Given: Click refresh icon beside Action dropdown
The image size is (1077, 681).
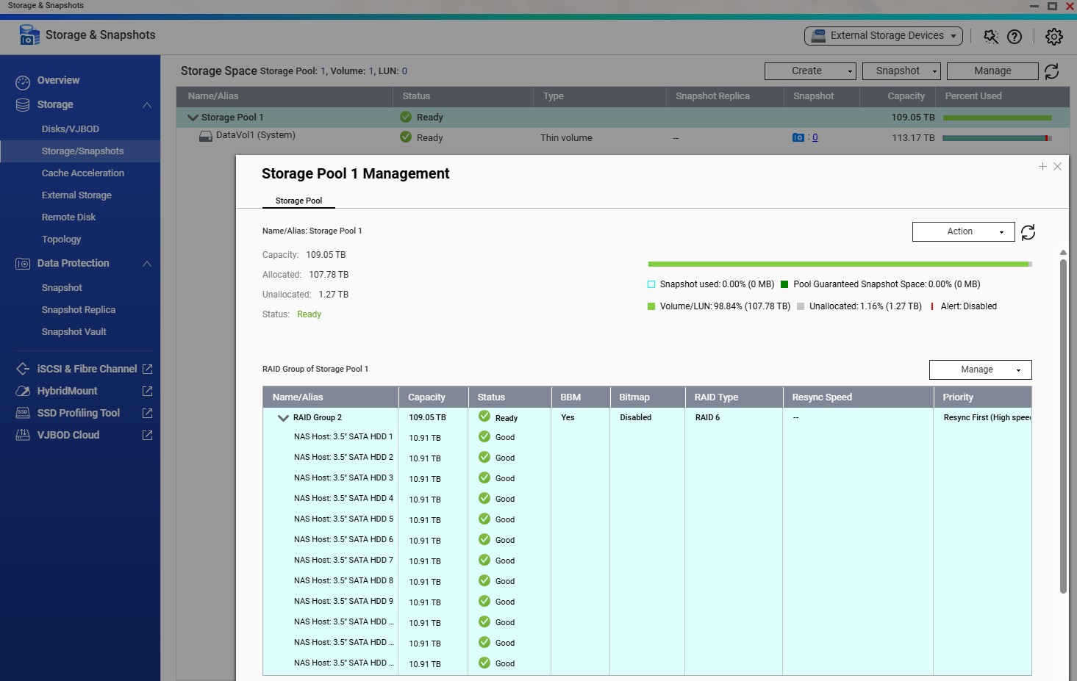Looking at the screenshot, I should coord(1028,232).
